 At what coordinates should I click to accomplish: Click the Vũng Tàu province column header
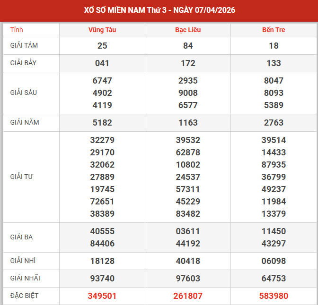(102, 30)
